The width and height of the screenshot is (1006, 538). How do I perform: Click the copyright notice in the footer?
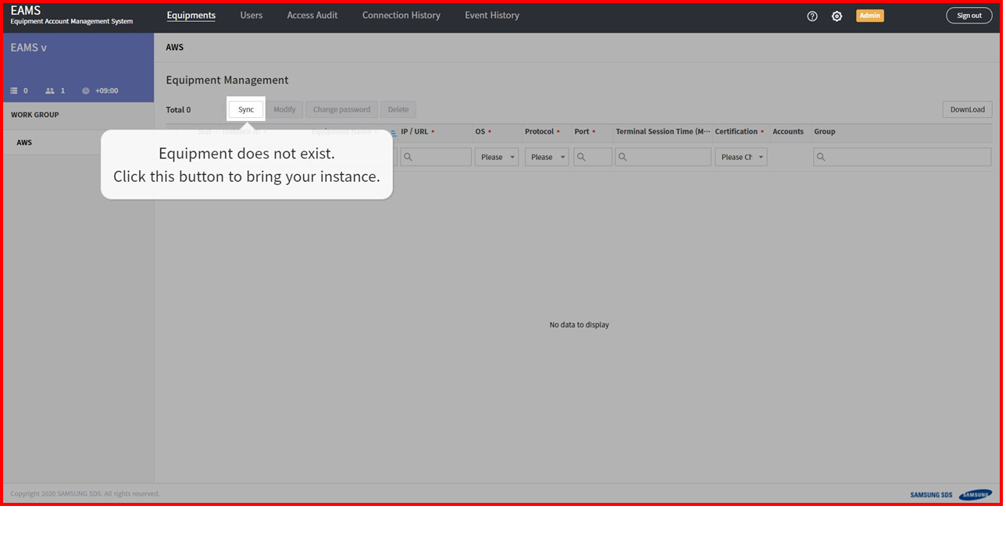pos(85,494)
